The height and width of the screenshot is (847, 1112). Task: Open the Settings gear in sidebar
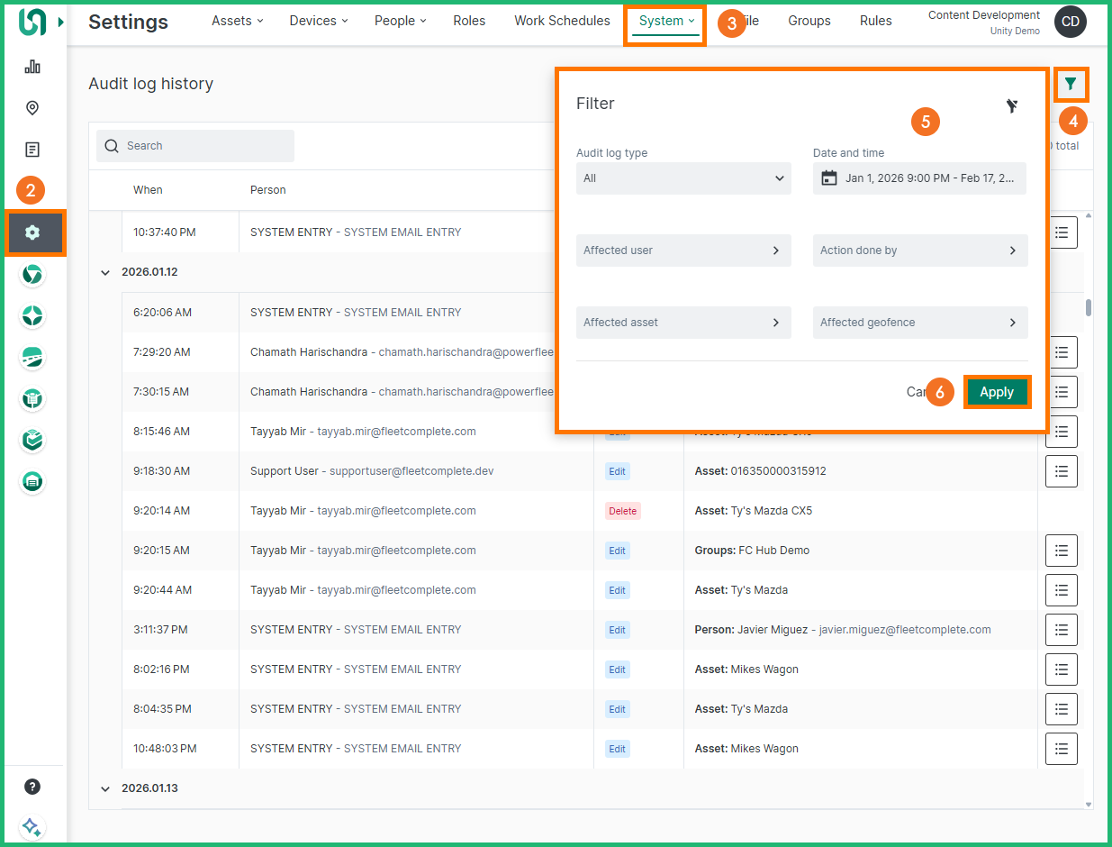tap(32, 232)
